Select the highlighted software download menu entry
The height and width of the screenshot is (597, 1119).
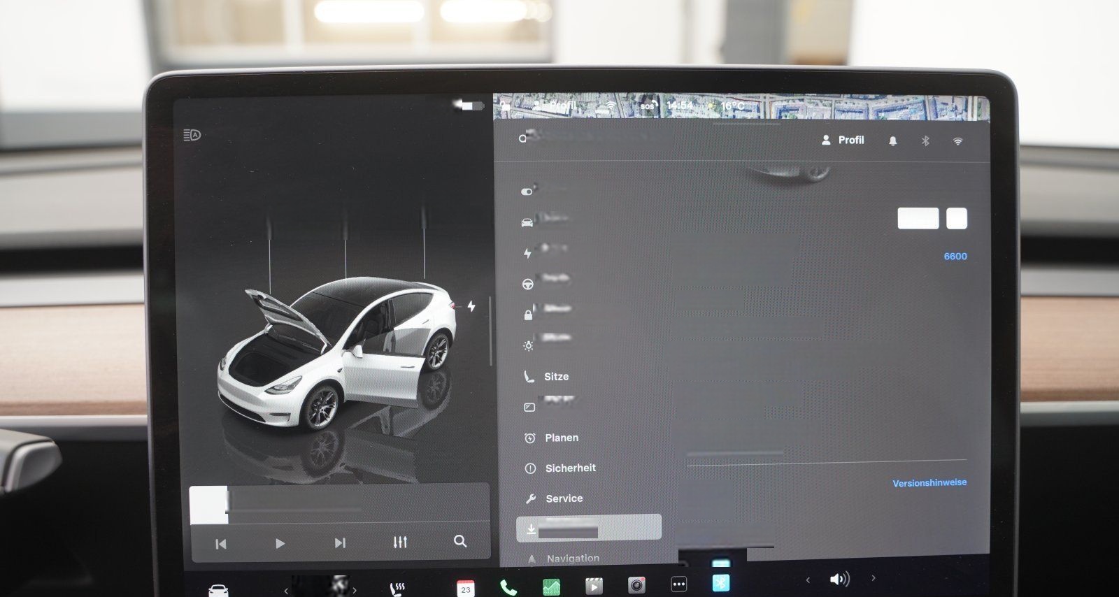[589, 528]
